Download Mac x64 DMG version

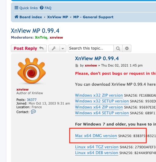tap(96, 136)
